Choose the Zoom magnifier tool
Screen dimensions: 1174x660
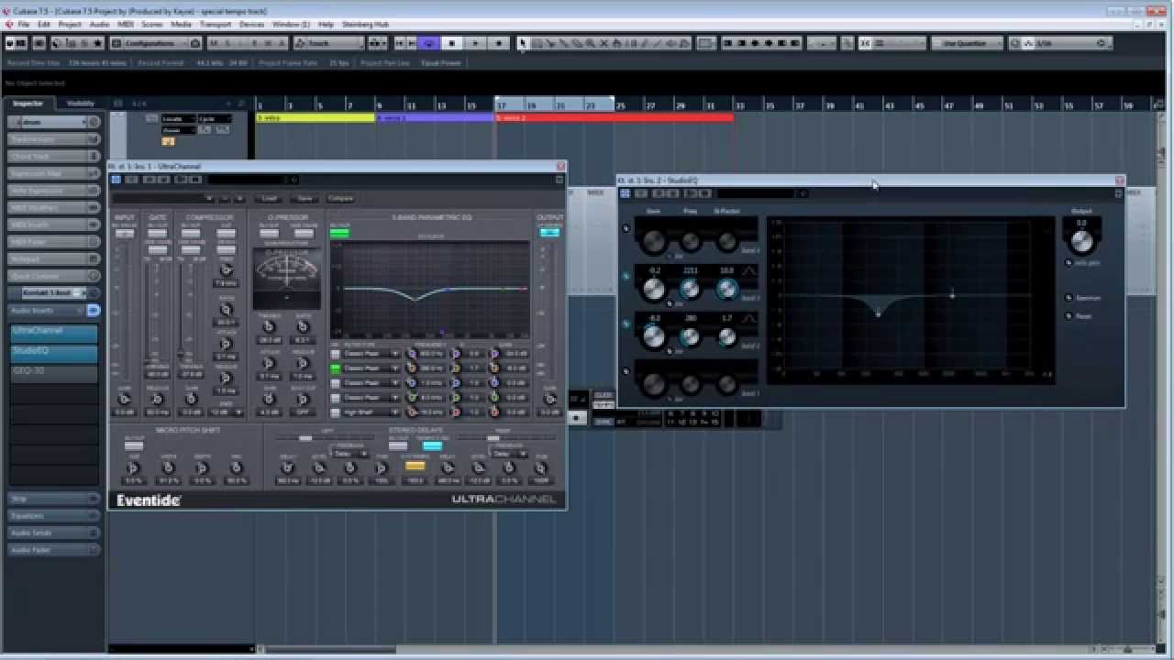click(x=592, y=43)
